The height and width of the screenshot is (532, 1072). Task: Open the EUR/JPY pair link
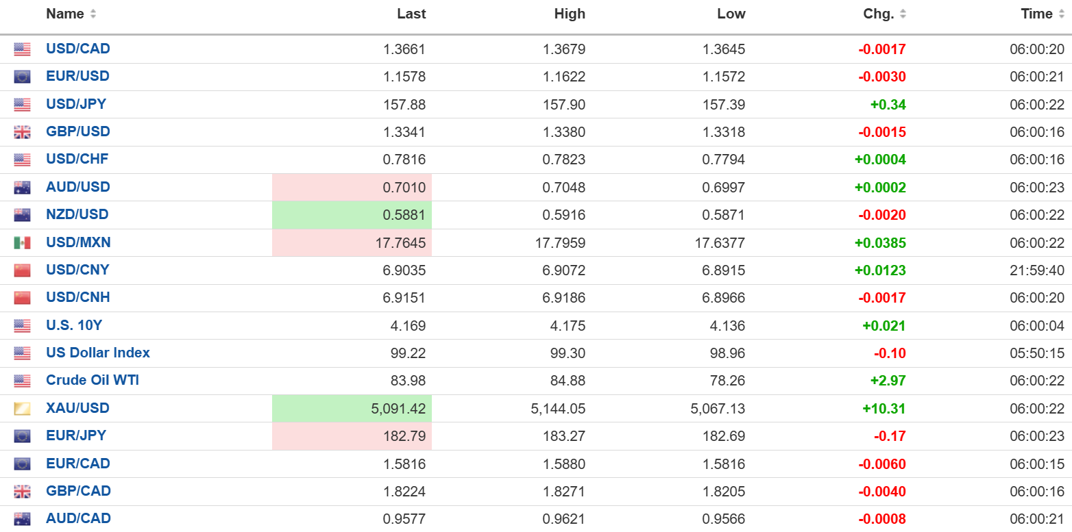76,435
